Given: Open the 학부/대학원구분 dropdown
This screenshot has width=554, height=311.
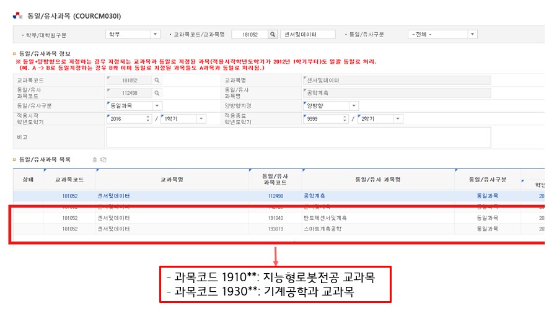Looking at the screenshot, I should 155,35.
